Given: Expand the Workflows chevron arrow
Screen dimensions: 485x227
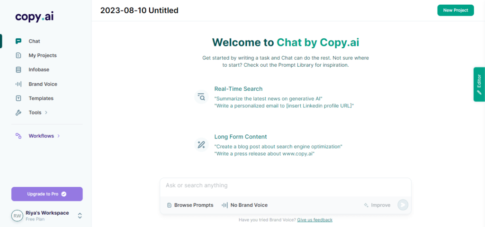Looking at the screenshot, I should (x=59, y=136).
